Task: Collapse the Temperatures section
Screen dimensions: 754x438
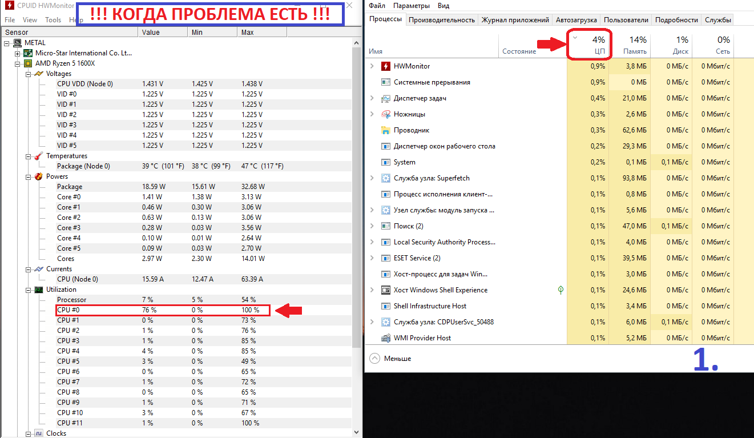Action: (29, 156)
